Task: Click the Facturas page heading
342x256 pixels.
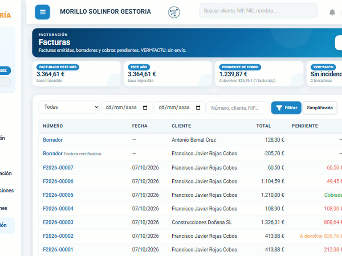Action: pos(54,42)
